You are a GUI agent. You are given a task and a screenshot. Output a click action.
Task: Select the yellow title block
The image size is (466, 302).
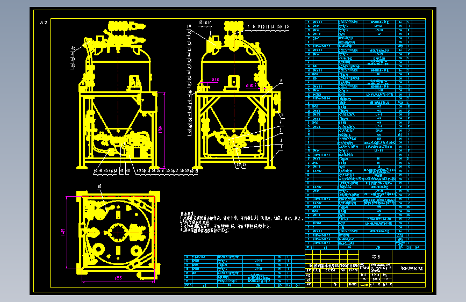pyautogui.click(x=365, y=268)
